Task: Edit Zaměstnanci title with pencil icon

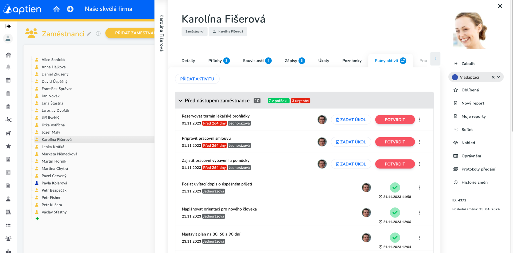Action: click(x=89, y=34)
